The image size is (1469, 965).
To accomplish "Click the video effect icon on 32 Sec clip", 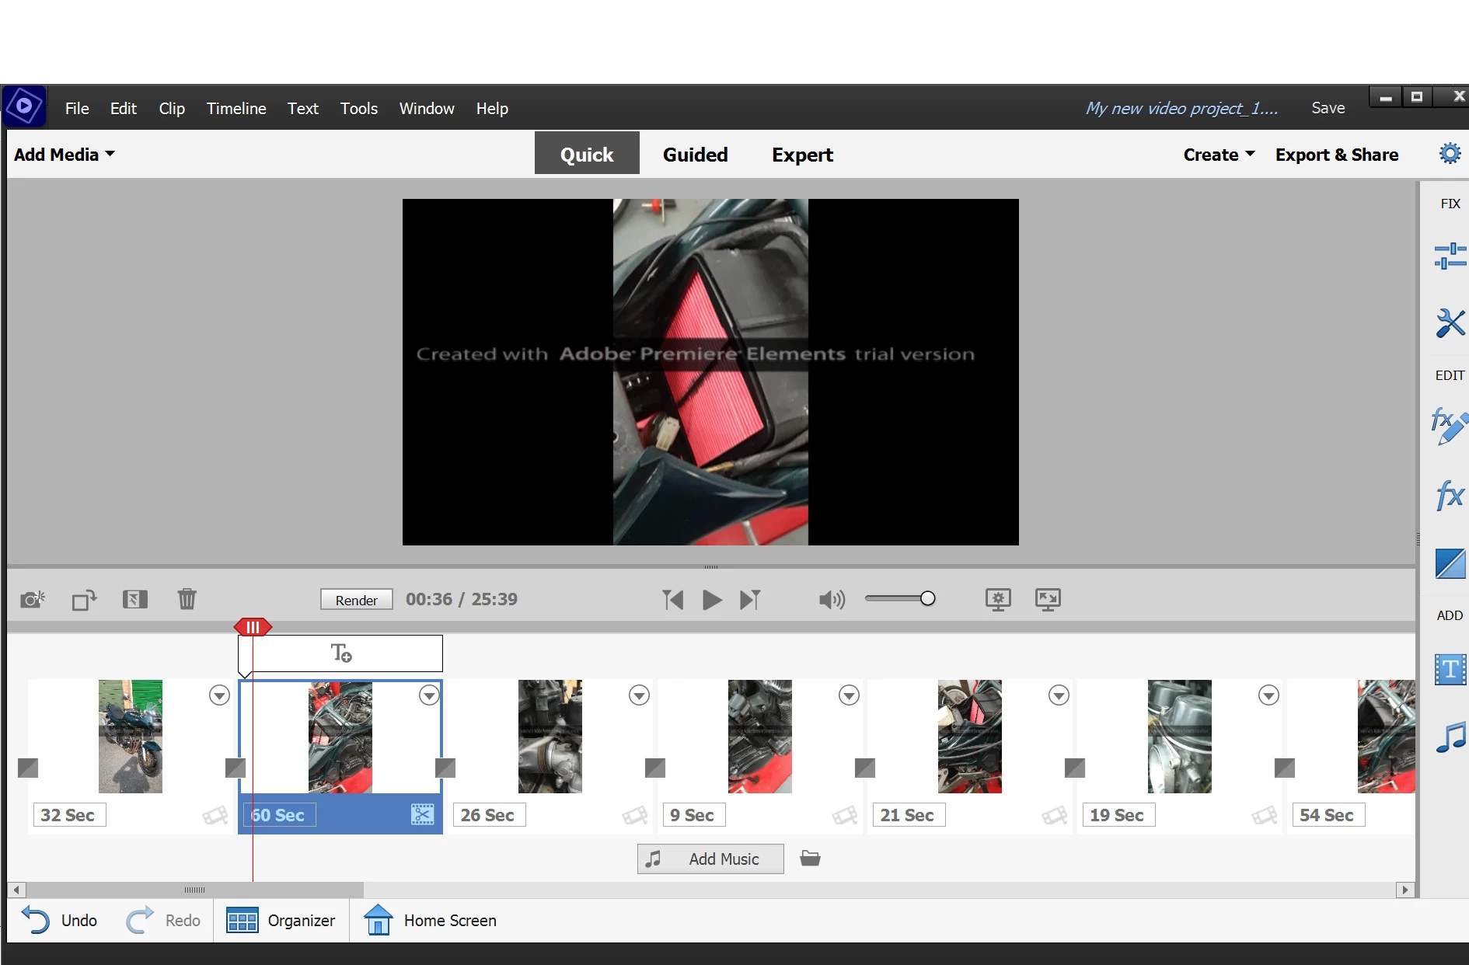I will tap(215, 815).
